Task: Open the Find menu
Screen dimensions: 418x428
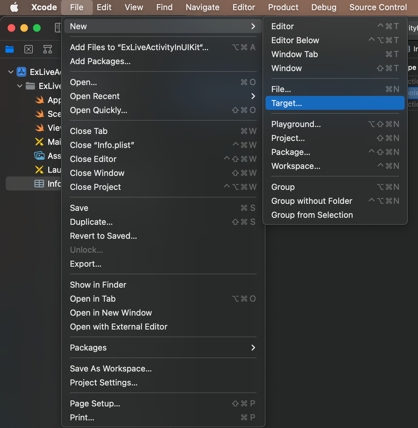Action: tap(165, 7)
